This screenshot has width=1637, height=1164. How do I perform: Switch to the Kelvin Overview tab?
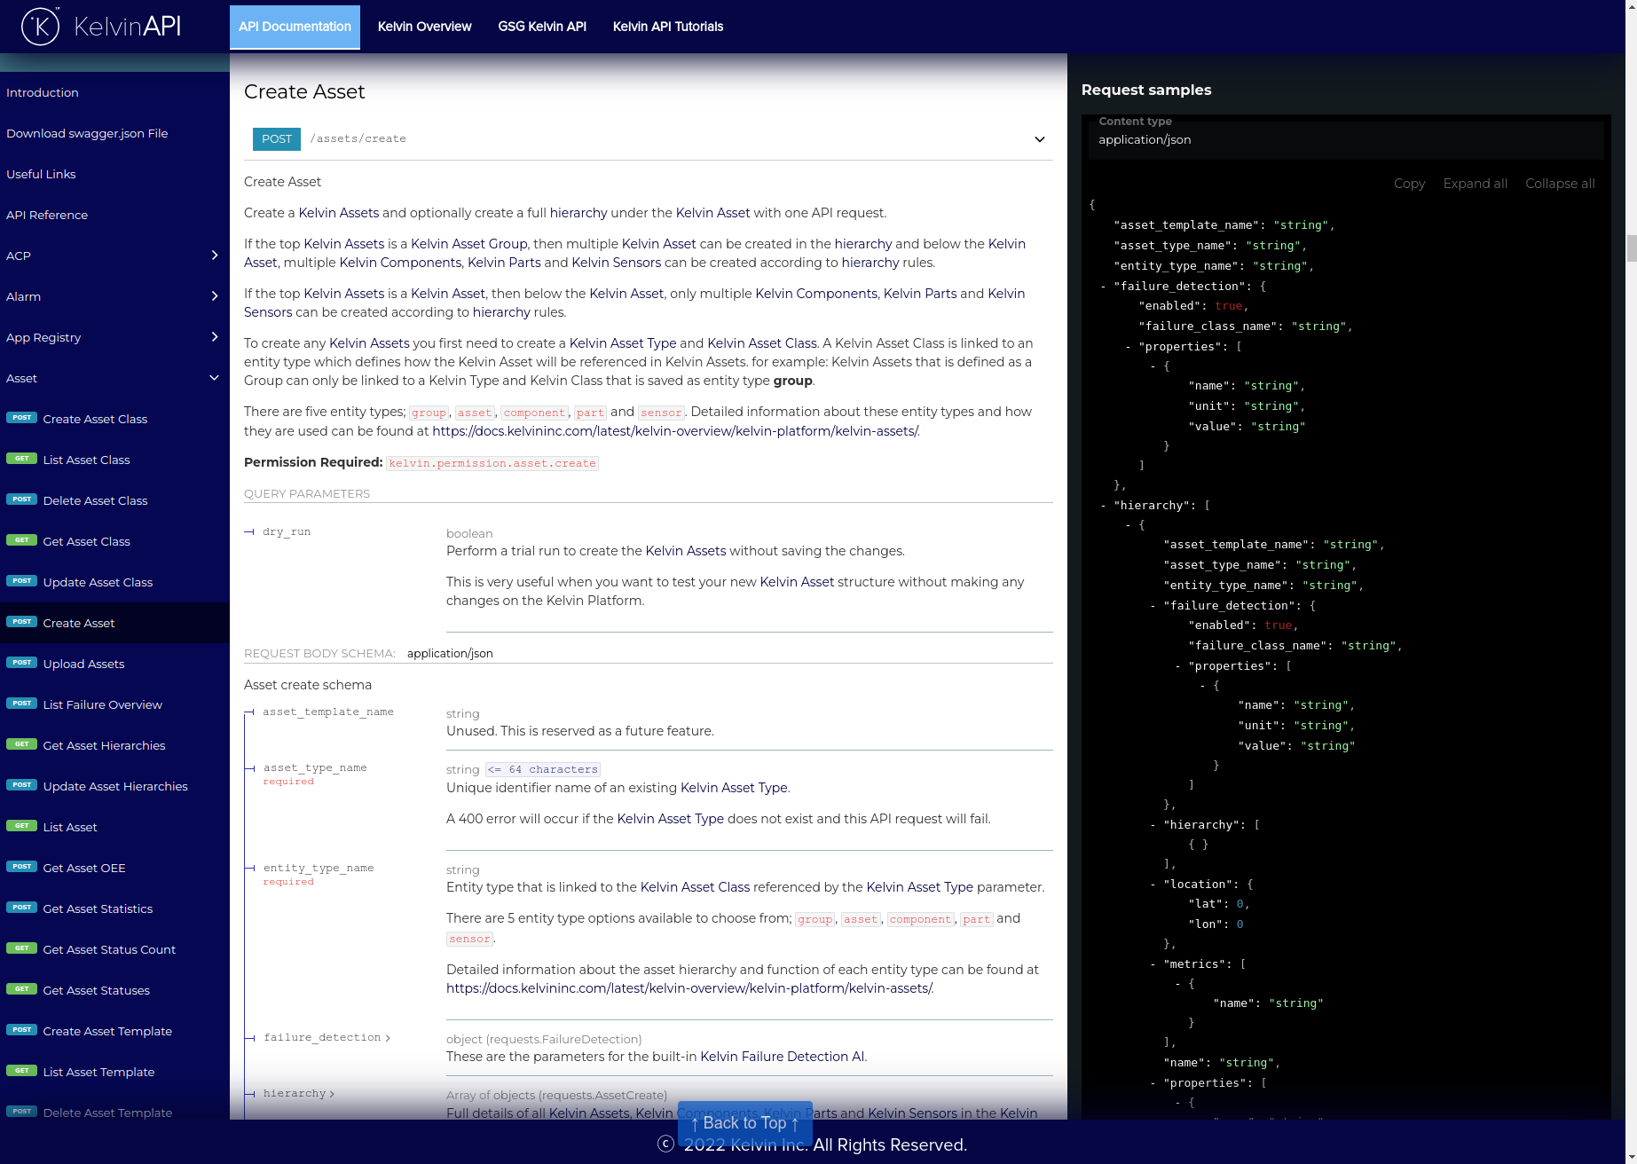pos(424,27)
